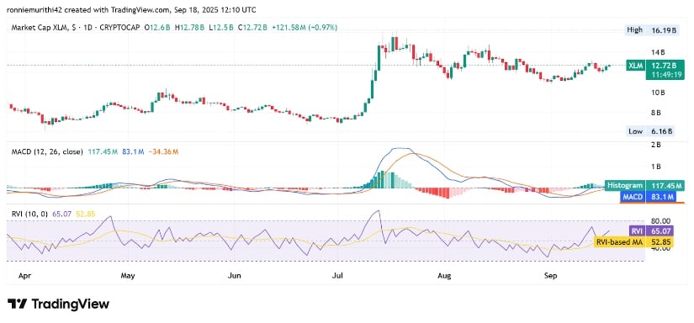Click the purple RVI scale tag

(x=636, y=230)
